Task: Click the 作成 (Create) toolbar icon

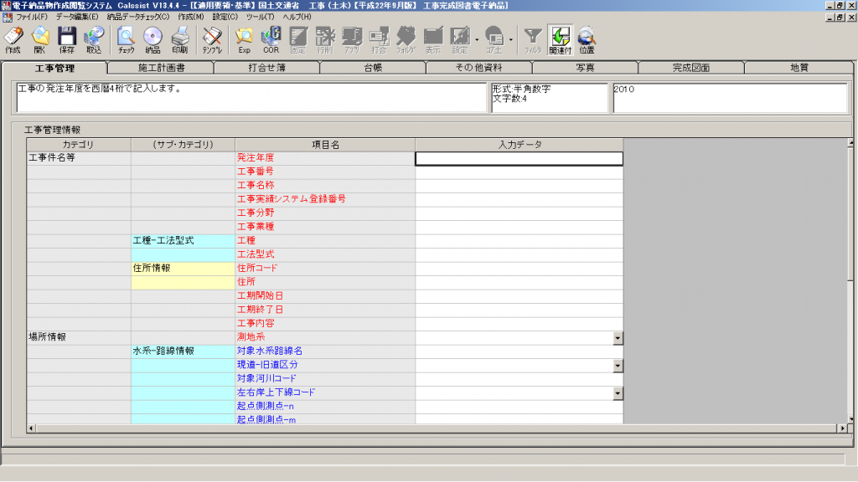Action: [x=13, y=39]
